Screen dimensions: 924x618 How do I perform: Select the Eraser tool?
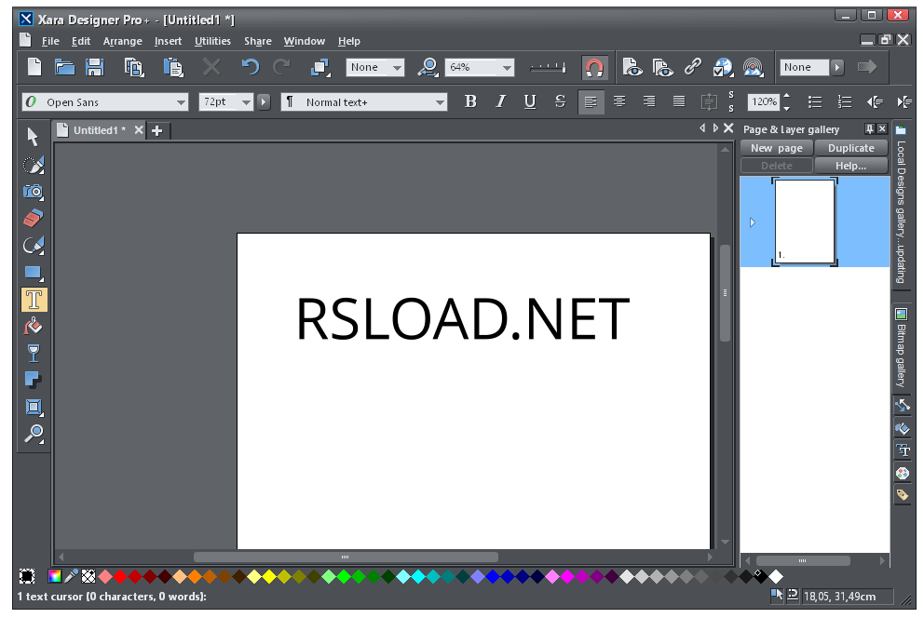33,219
